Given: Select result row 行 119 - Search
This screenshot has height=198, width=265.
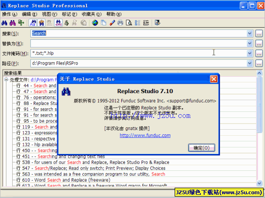Looking at the screenshot, I should tap(37, 127).
